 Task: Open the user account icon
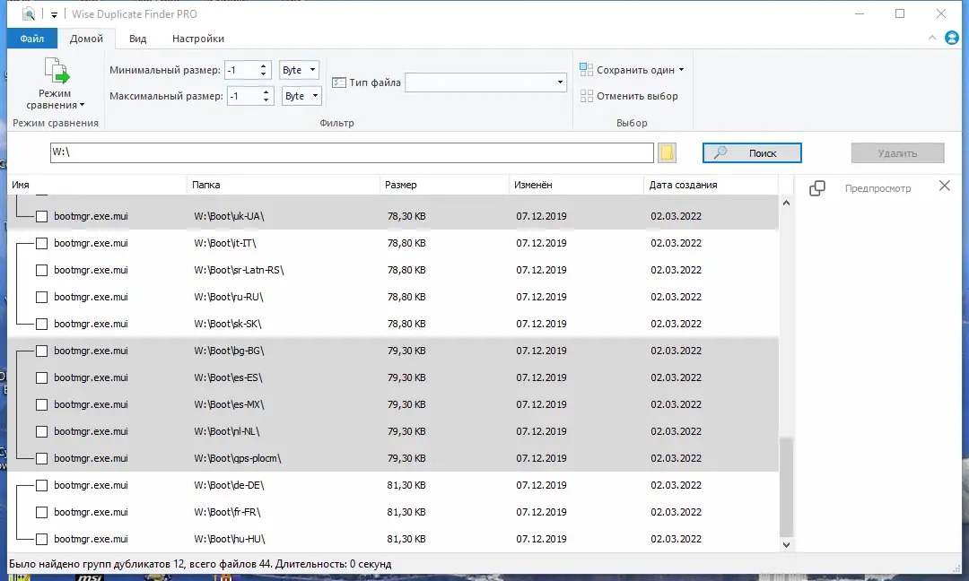click(x=952, y=39)
